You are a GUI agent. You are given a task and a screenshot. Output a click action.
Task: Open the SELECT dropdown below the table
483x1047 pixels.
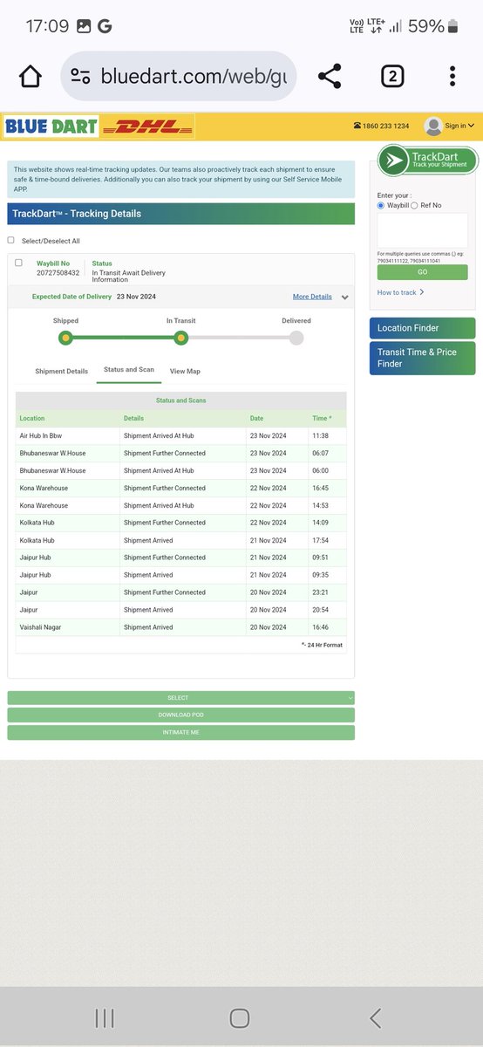pyautogui.click(x=180, y=698)
